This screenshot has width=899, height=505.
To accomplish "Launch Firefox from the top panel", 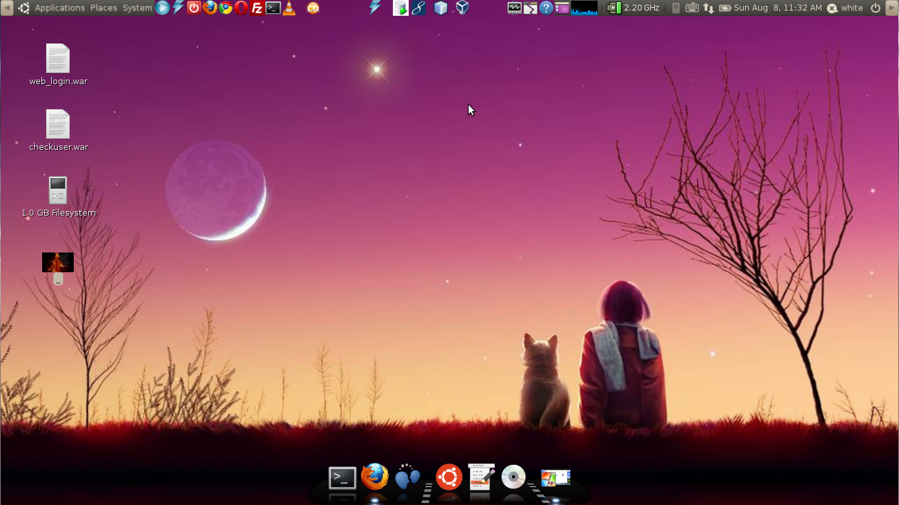I will pos(210,8).
